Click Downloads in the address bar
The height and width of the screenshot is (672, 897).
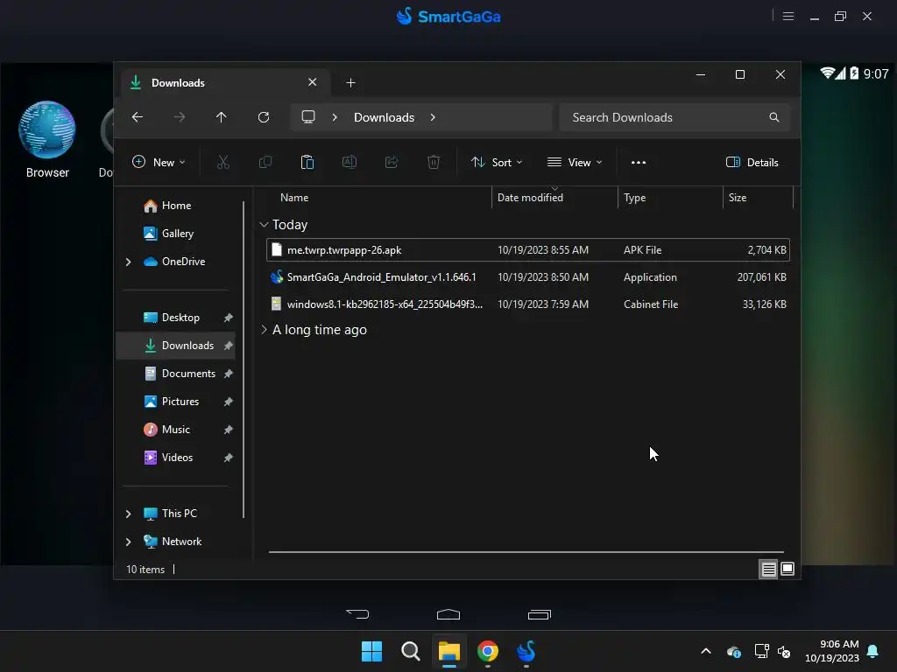tap(384, 117)
